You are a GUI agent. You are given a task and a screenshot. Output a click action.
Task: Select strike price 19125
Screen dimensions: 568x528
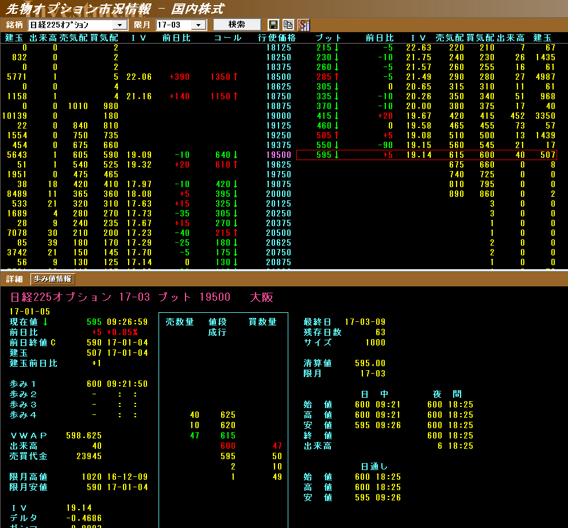click(279, 126)
